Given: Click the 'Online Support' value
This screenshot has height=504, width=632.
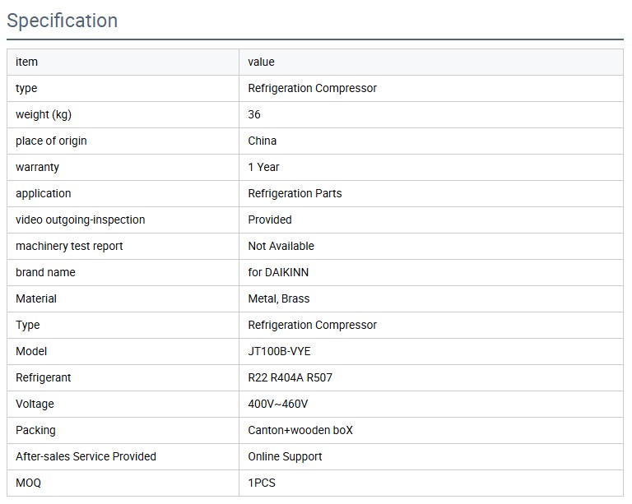Looking at the screenshot, I should [x=285, y=456].
